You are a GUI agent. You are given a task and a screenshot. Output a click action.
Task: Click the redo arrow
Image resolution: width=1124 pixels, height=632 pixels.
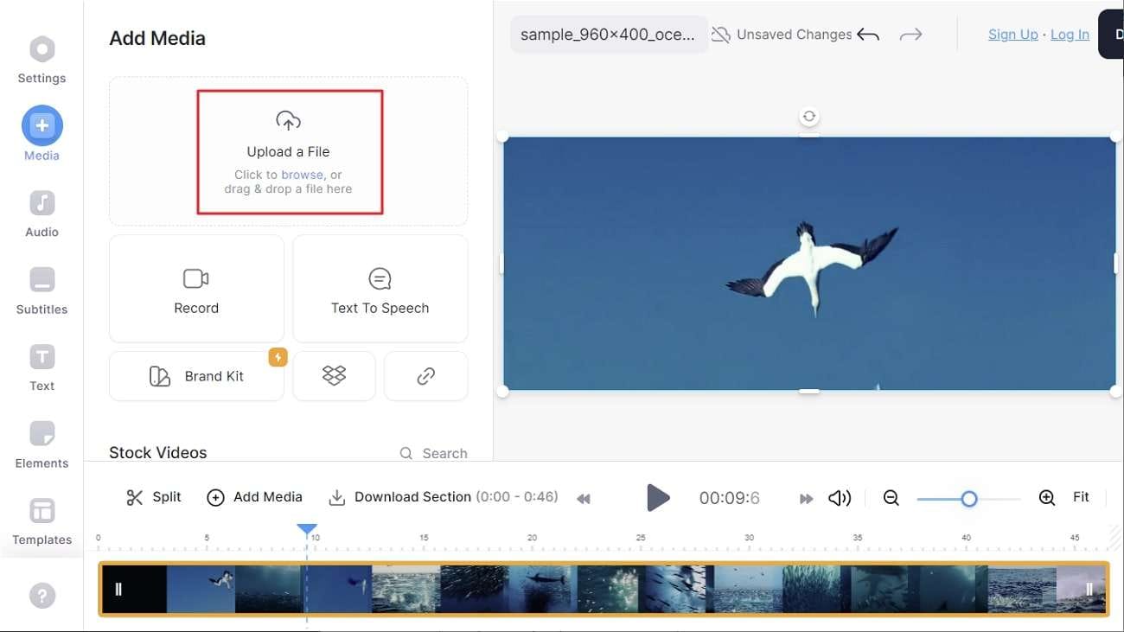coord(910,35)
